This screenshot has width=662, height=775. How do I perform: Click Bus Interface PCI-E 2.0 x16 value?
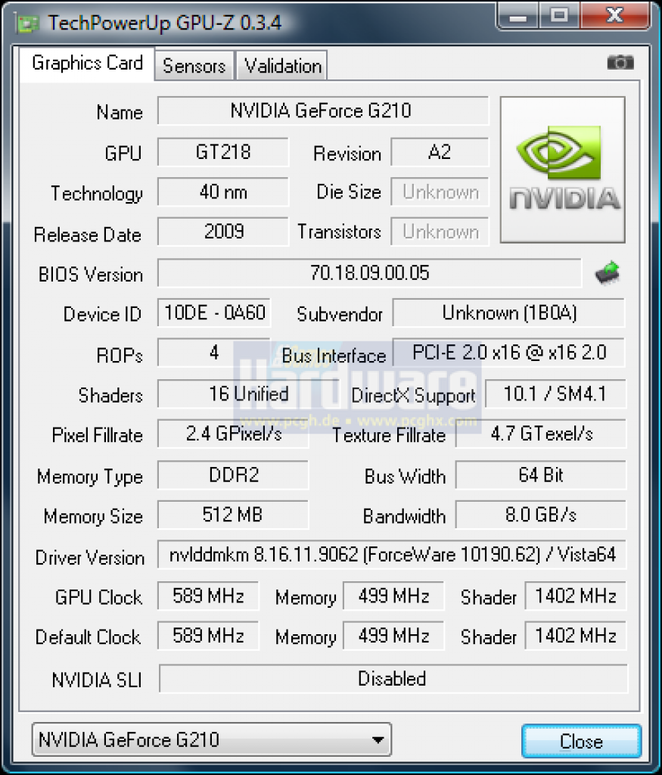[509, 353]
